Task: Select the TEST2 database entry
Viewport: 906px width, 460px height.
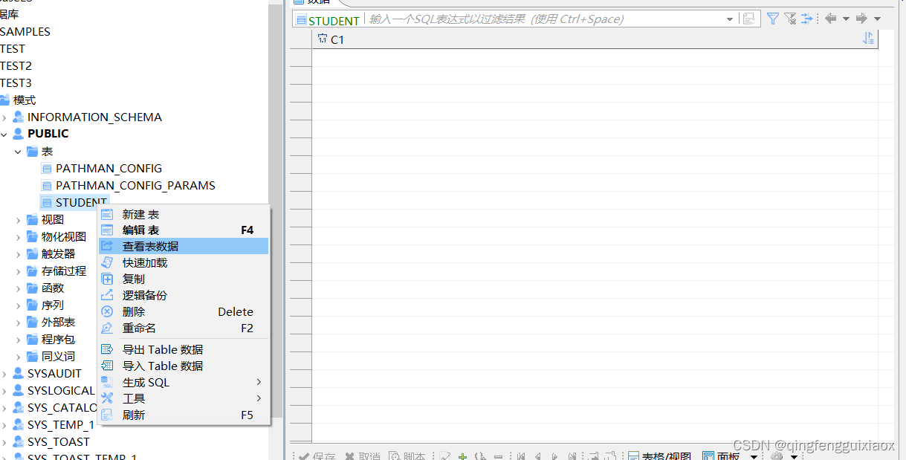Action: click(16, 66)
